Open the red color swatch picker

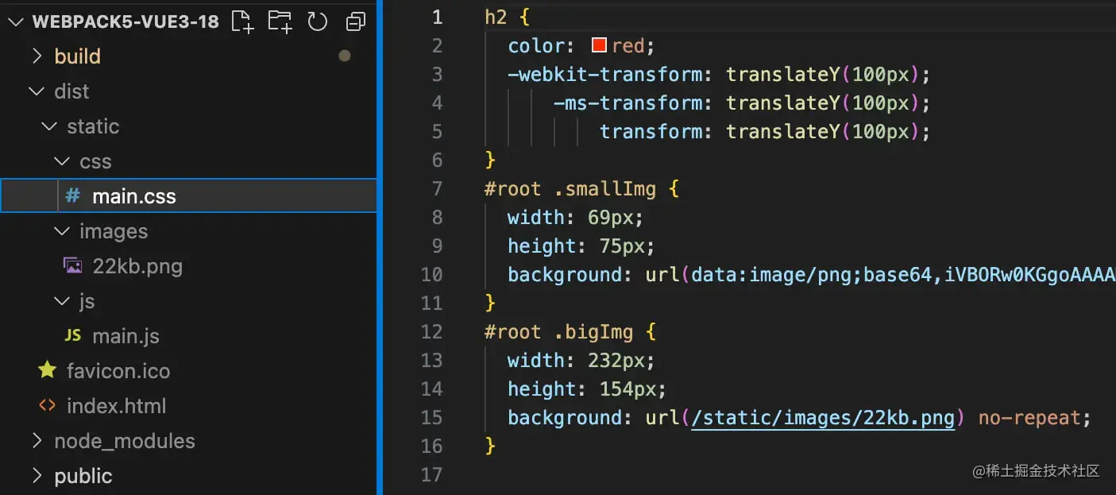[600, 45]
